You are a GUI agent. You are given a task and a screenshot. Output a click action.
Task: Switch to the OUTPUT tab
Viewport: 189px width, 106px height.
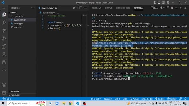pos(108,8)
